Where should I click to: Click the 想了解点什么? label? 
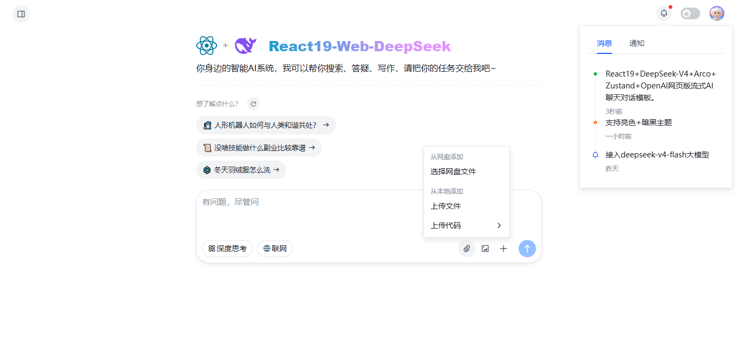tap(217, 104)
